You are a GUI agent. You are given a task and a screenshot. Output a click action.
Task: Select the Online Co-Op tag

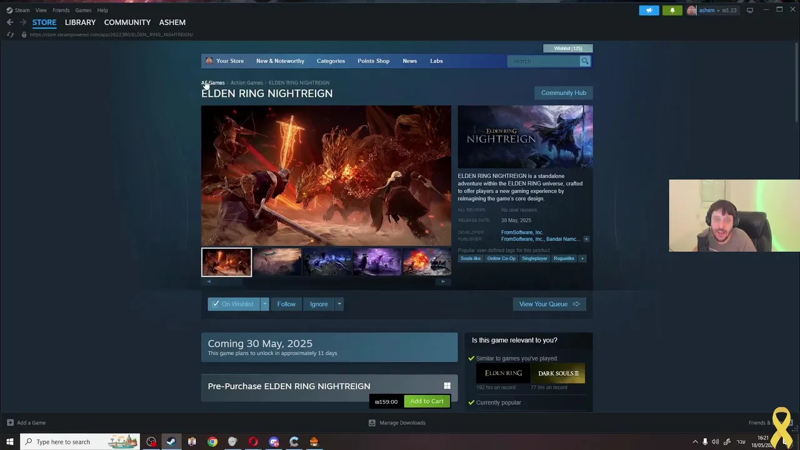(501, 258)
